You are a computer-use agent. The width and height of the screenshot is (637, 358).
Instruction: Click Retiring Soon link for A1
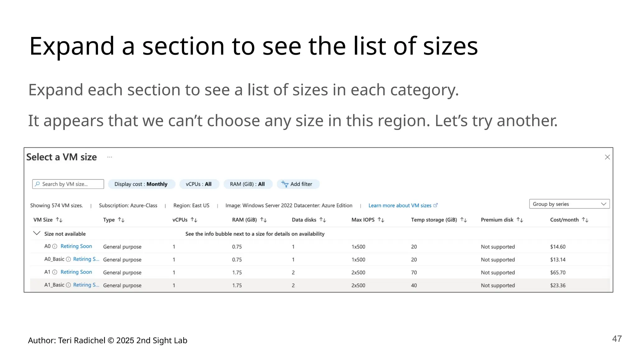click(76, 272)
